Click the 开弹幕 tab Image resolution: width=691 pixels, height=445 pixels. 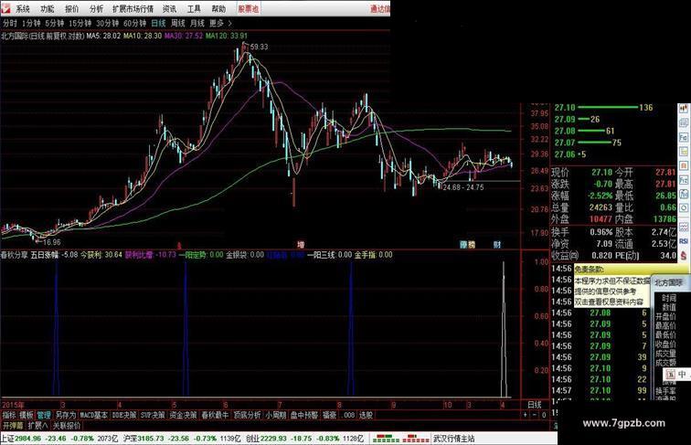pyautogui.click(x=13, y=426)
